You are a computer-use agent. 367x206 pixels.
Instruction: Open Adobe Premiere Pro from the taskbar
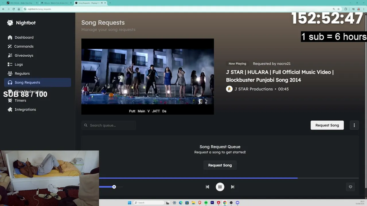click(212, 203)
